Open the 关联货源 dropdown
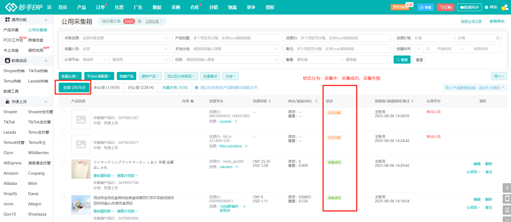Screen dimensions: 511x222 pos(115,38)
